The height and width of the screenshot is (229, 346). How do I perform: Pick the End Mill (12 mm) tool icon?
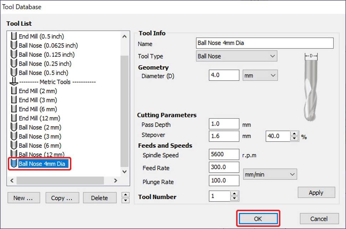(x=14, y=118)
